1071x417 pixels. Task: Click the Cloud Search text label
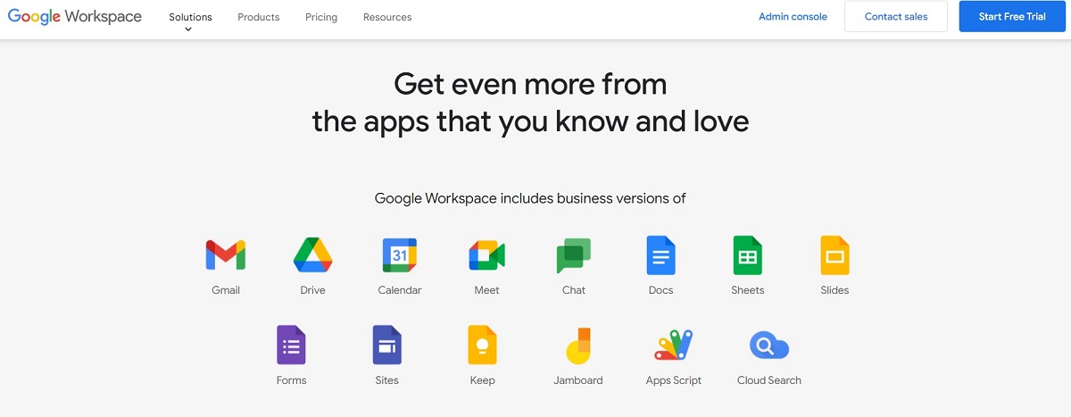[769, 380]
